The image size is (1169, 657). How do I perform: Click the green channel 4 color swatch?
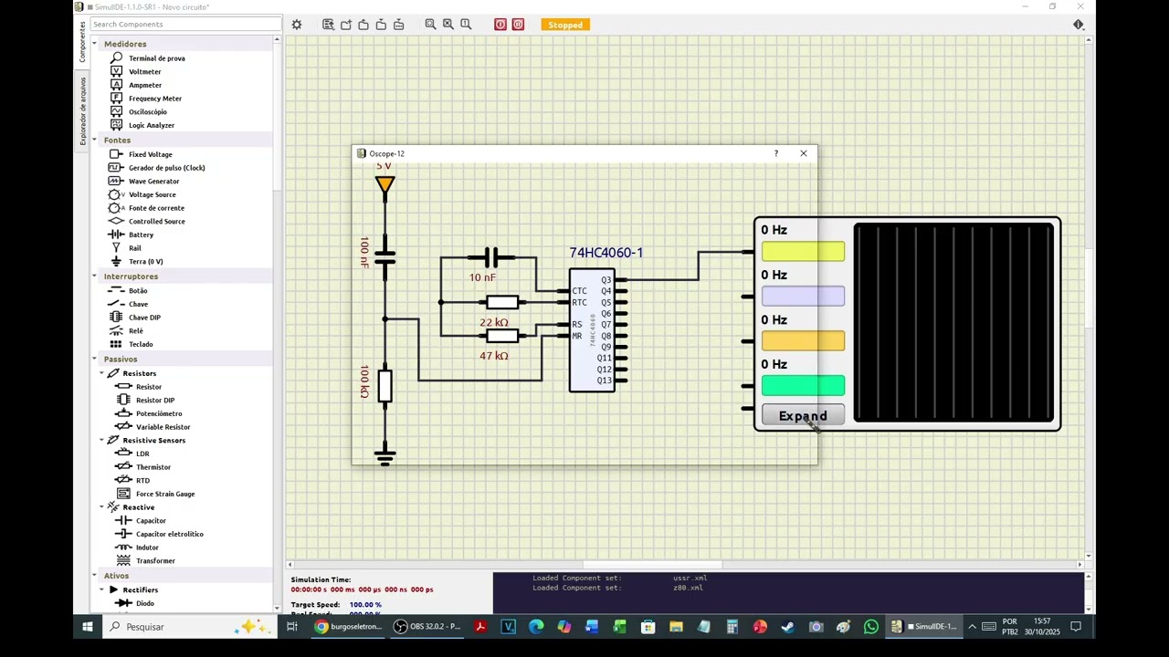pyautogui.click(x=803, y=385)
